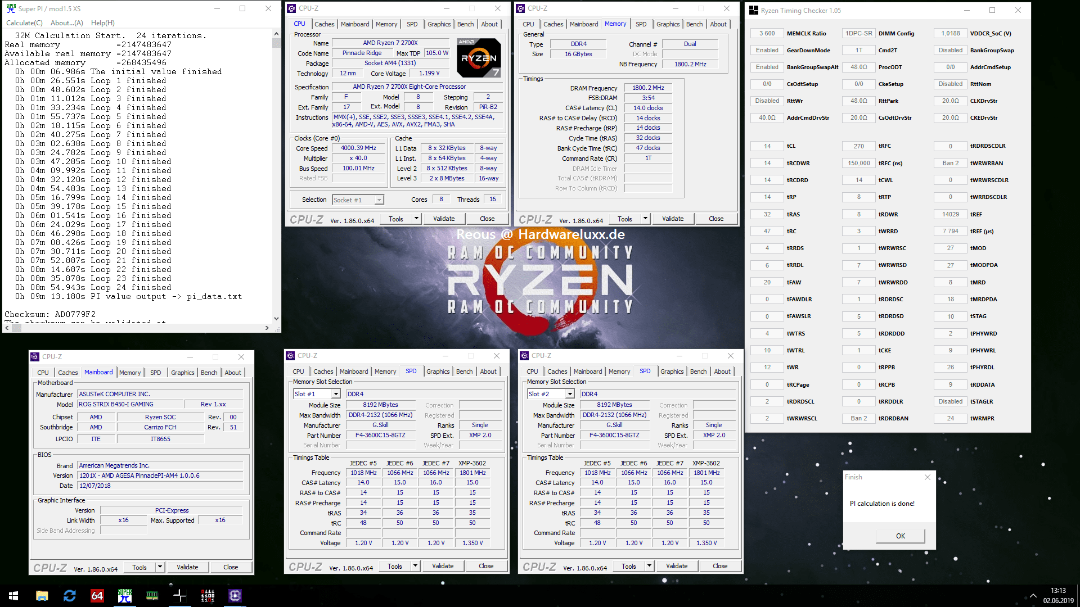Expand the Socket #1 selection dropdown
The image size is (1080, 607).
[379, 200]
